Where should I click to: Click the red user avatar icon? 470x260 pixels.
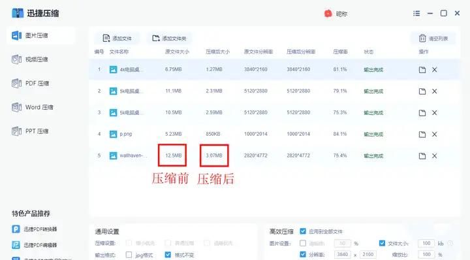(x=328, y=14)
